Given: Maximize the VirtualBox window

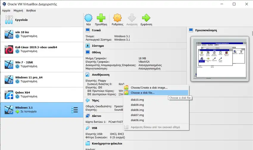Looking at the screenshot, I should click(234, 4).
